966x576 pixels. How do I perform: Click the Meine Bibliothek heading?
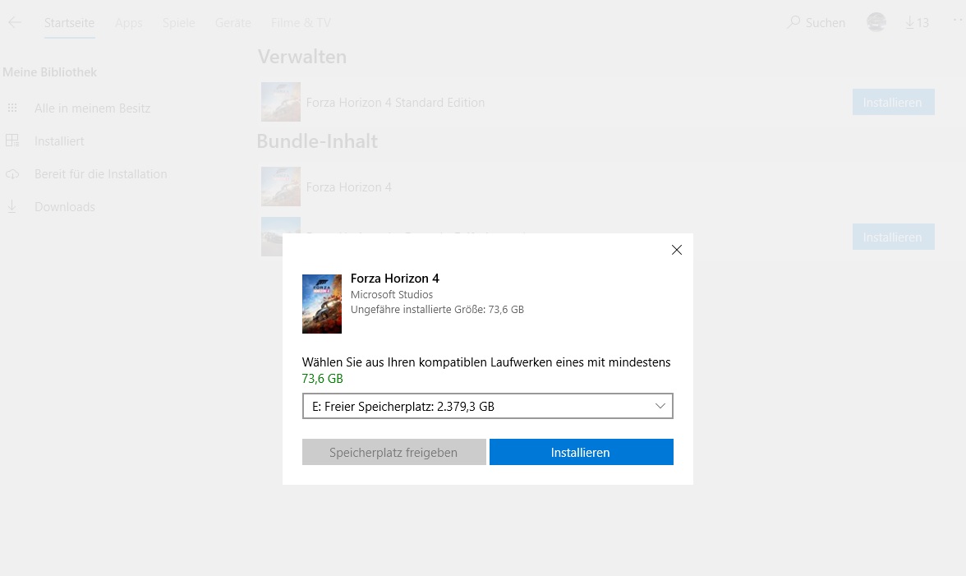(x=50, y=72)
